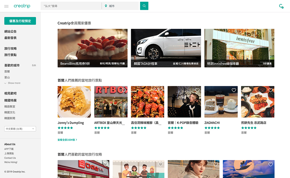Open the 城市 city selector
This screenshot has width=290, height=178.
[x=122, y=6]
